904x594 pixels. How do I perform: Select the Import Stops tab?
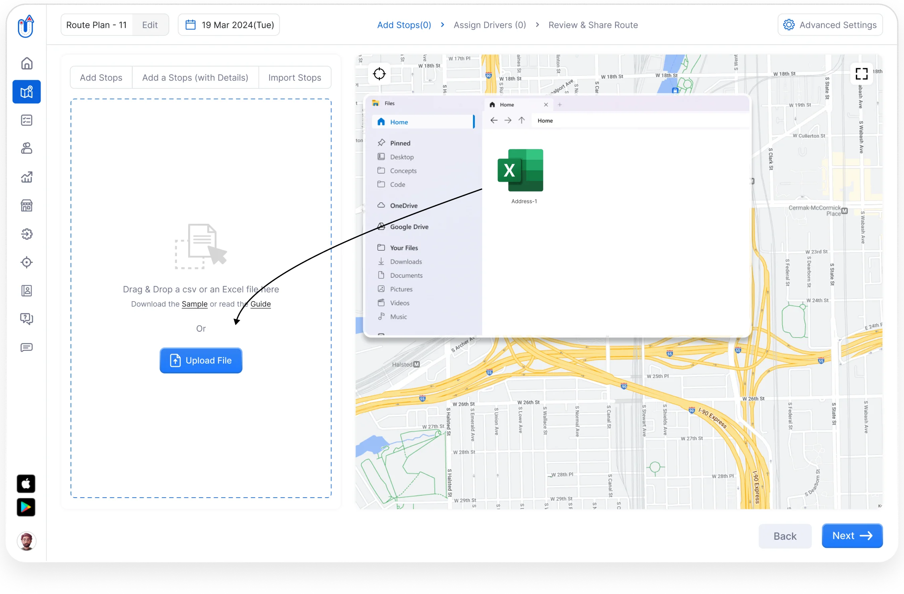pyautogui.click(x=295, y=78)
